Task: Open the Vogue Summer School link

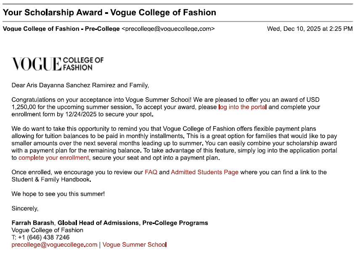Action: coord(135,245)
